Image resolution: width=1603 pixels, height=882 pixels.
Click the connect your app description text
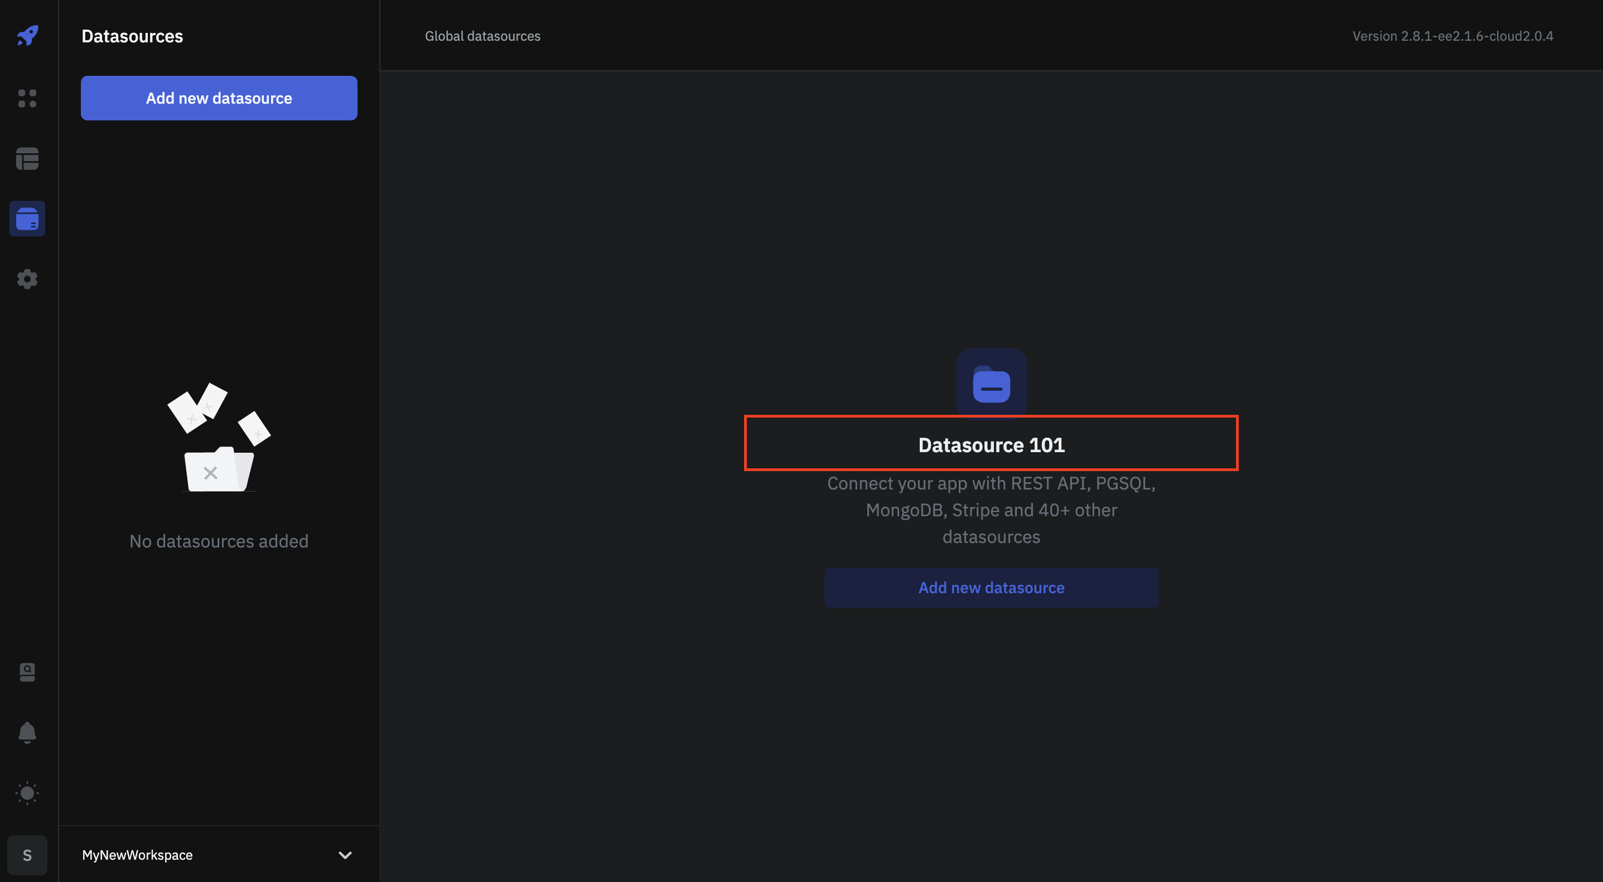coord(991,510)
